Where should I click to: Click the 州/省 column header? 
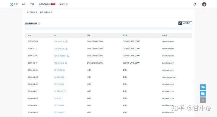125,36
